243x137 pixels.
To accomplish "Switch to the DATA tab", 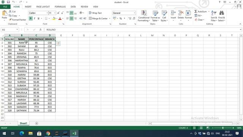I will (x=73, y=7).
